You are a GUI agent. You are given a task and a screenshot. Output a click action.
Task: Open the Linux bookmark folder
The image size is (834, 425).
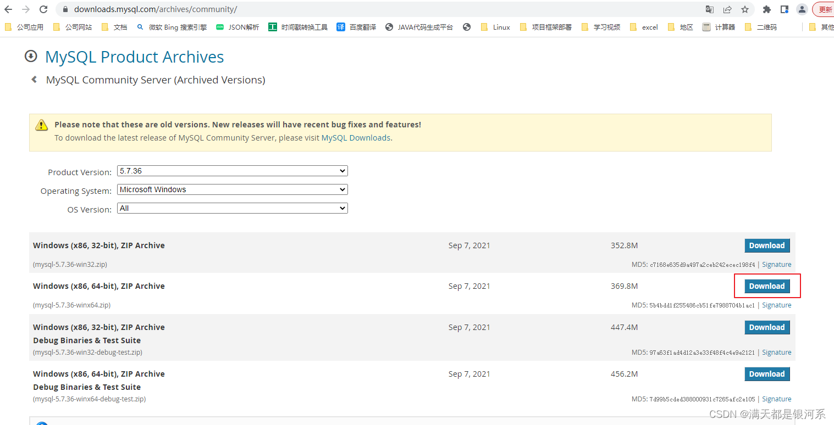click(x=495, y=27)
